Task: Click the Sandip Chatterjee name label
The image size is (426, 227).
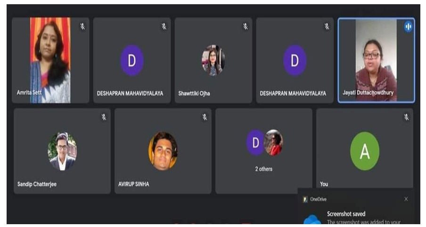Action: click(37, 184)
